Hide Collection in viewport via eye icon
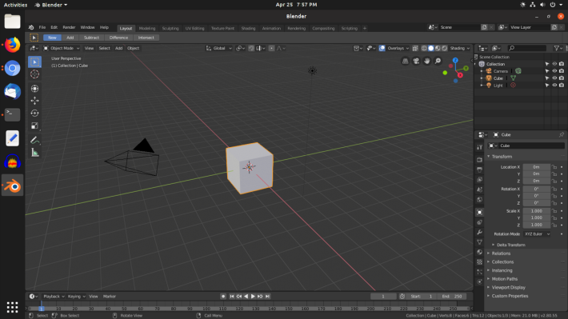 [554, 64]
